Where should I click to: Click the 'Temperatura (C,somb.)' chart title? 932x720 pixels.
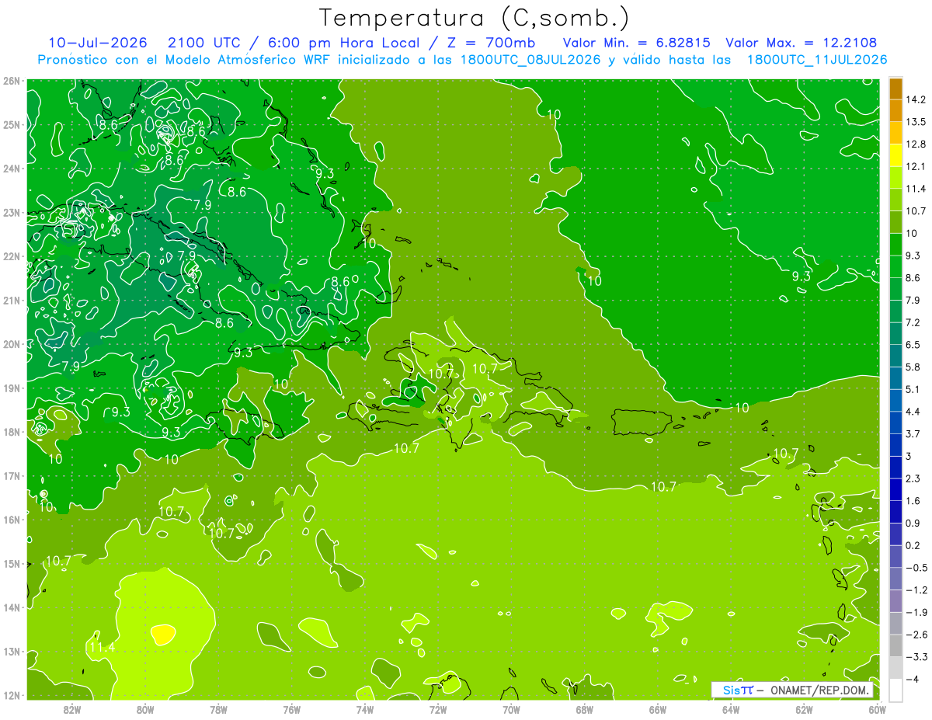pyautogui.click(x=474, y=17)
